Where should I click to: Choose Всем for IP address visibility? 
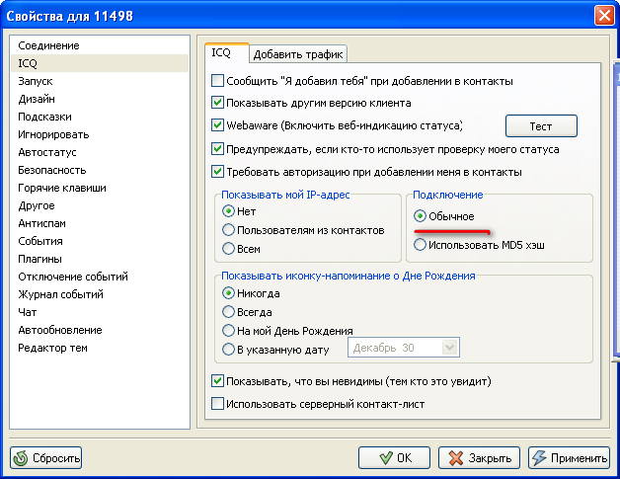(x=229, y=249)
